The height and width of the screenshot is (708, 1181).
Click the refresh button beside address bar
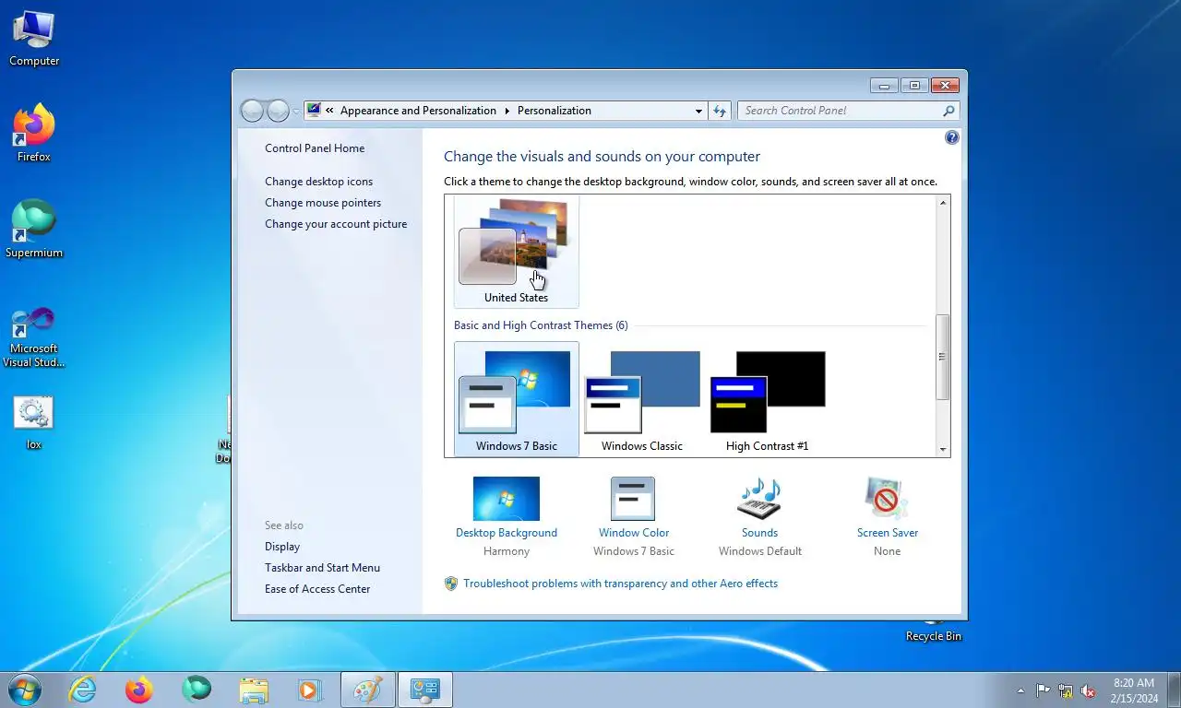tap(721, 111)
